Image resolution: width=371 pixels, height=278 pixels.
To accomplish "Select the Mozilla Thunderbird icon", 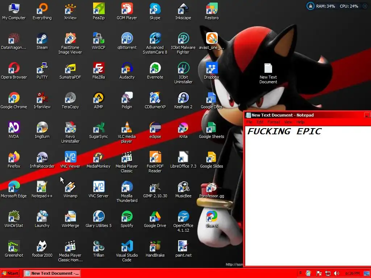I will coord(127,192).
